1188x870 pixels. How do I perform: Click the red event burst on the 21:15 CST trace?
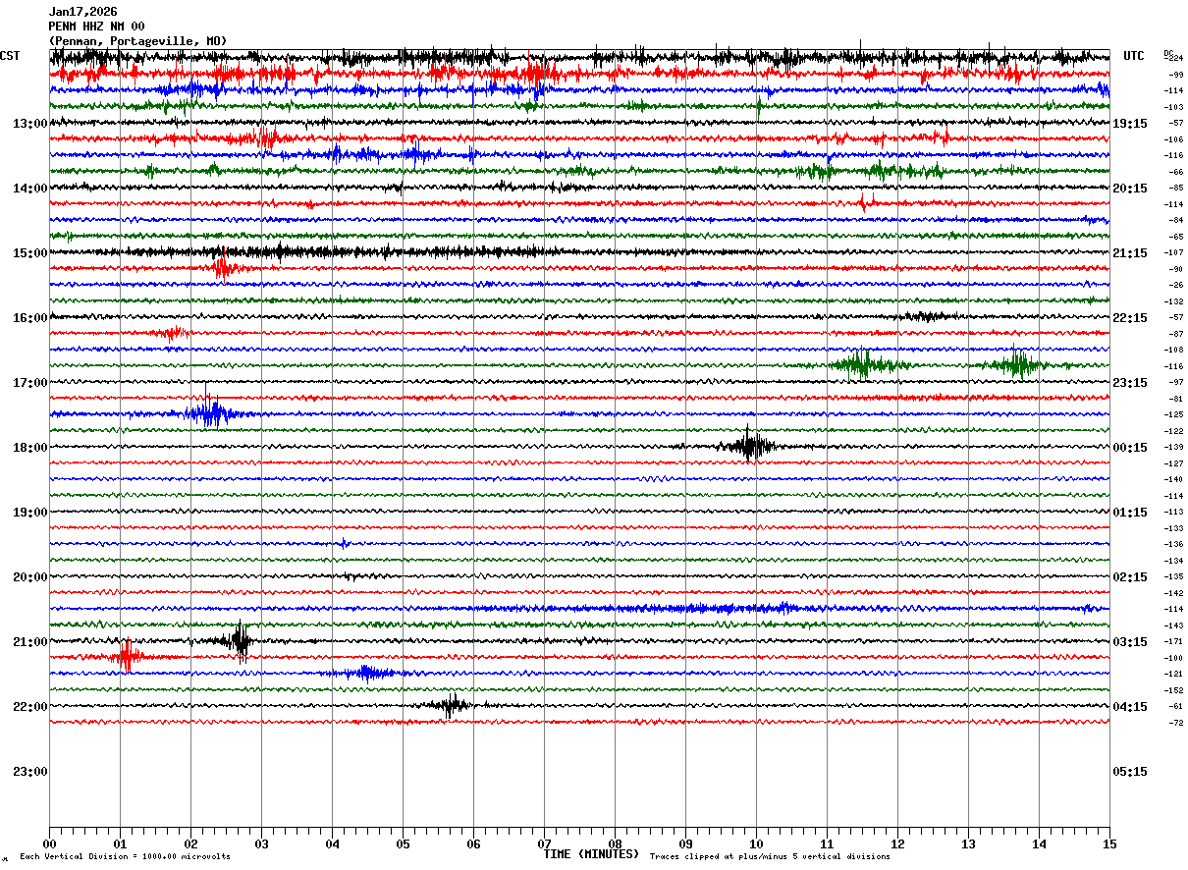point(127,656)
